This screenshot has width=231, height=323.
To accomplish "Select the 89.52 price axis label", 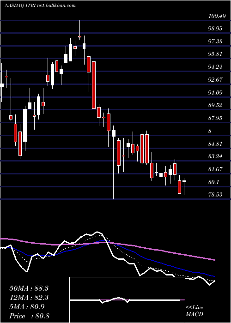I will coord(215,105).
